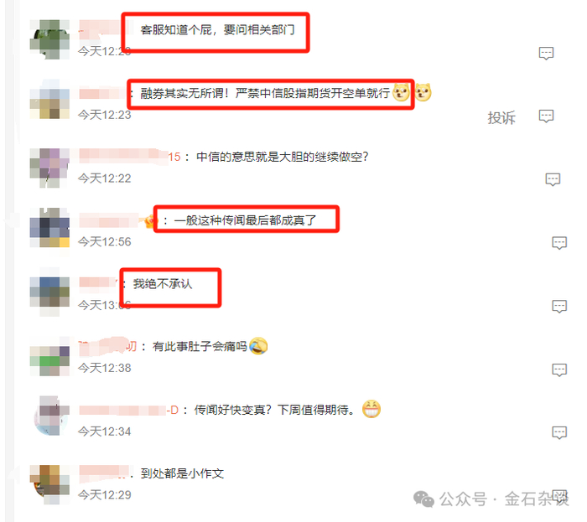Click reply icon on 我绝不承认 comment
The width and height of the screenshot is (587, 522).
(x=559, y=306)
